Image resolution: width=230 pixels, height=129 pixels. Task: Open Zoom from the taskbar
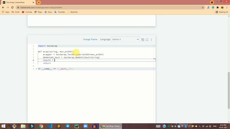86,126
